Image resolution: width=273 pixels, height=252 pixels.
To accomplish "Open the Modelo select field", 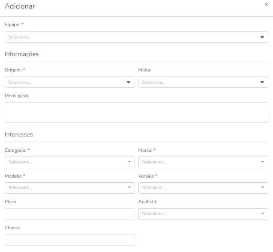I will click(69, 188).
